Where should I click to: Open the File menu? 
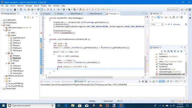coord(2,6)
